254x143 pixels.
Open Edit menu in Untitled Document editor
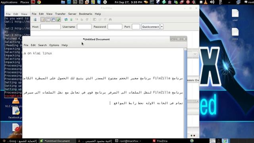point(33,45)
